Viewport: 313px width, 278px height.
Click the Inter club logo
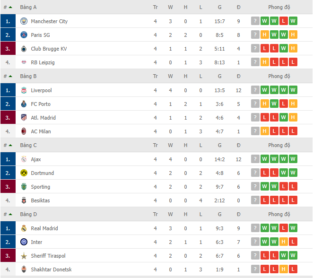pyautogui.click(x=24, y=242)
